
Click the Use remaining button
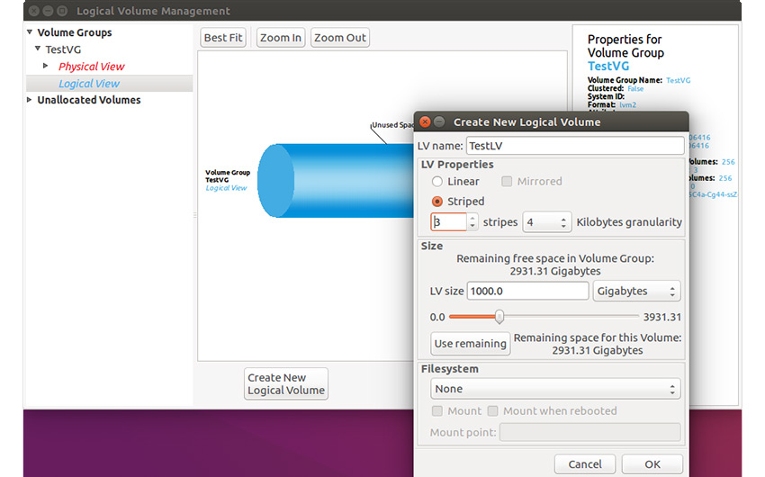pyautogui.click(x=470, y=344)
